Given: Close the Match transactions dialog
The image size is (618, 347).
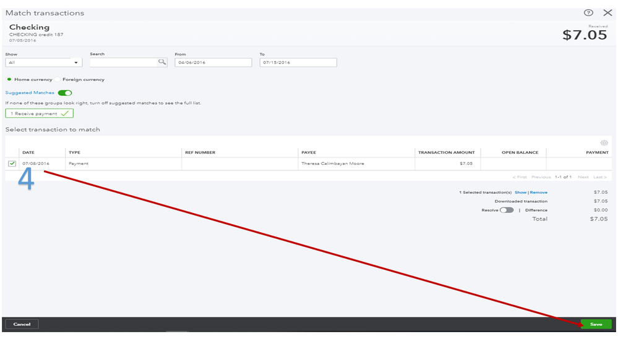Looking at the screenshot, I should click(607, 13).
